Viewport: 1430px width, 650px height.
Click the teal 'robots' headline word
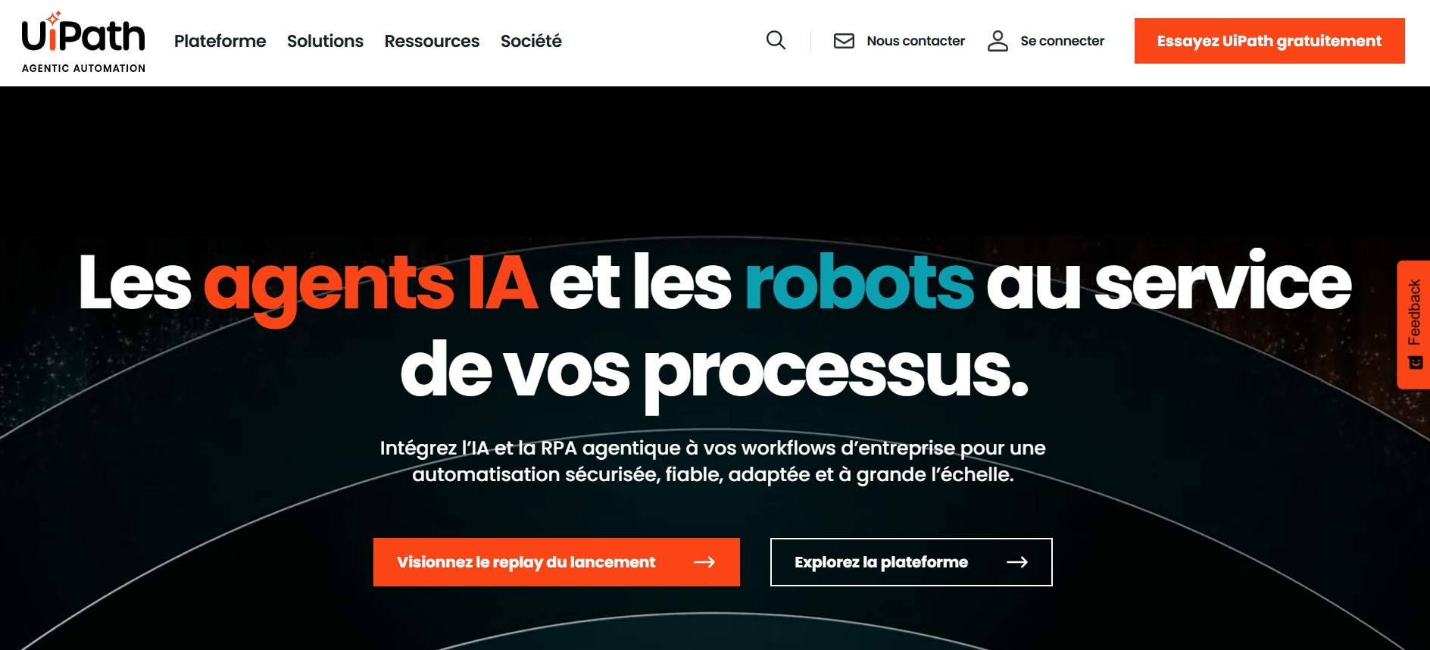pyautogui.click(x=860, y=282)
